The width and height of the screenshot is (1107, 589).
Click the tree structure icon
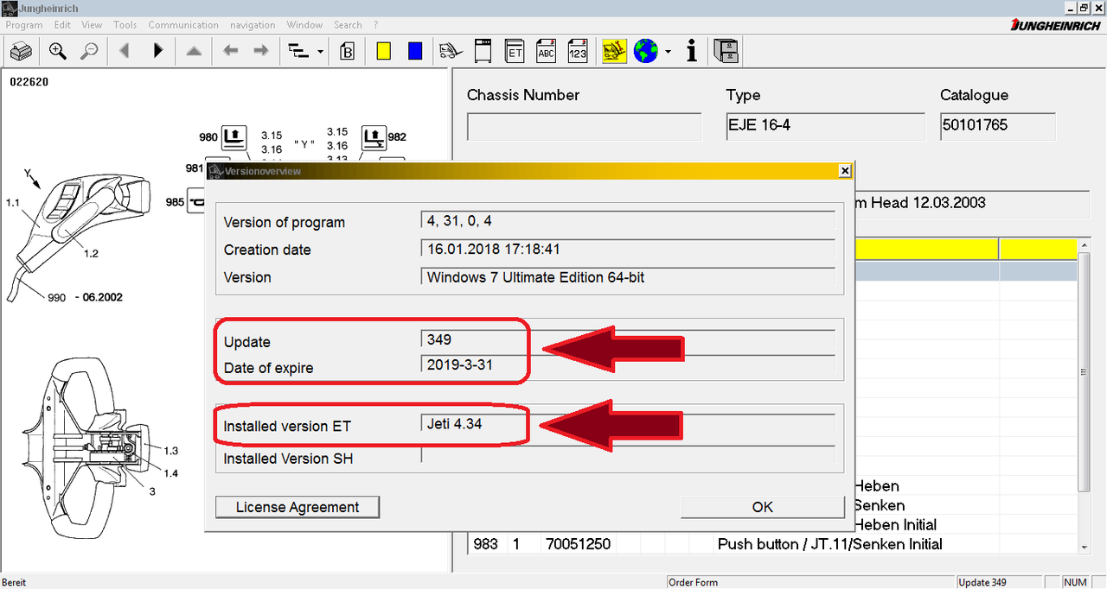(298, 52)
